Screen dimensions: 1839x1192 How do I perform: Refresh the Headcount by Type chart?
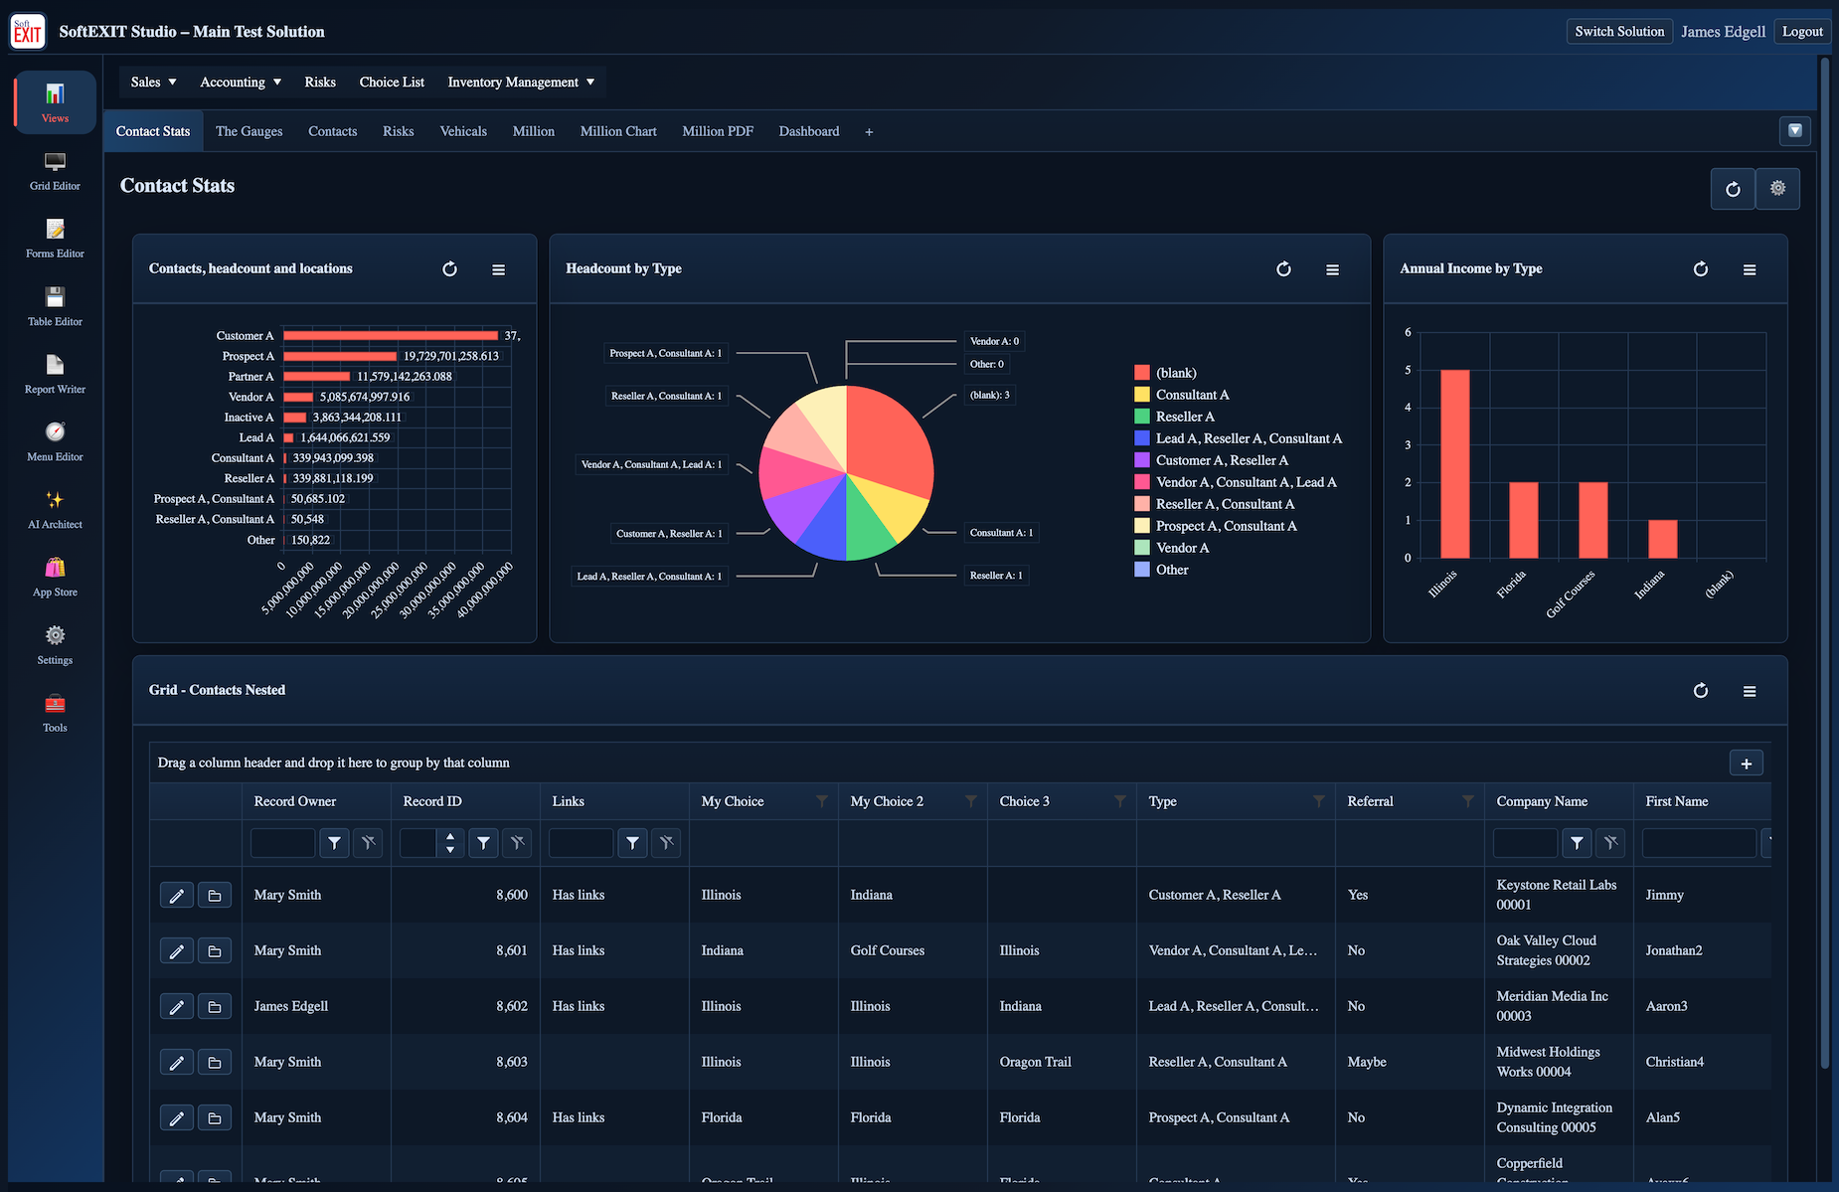[x=1283, y=269]
